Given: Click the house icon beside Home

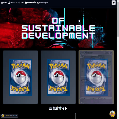Looking at the screenshot, I should [2, 3].
